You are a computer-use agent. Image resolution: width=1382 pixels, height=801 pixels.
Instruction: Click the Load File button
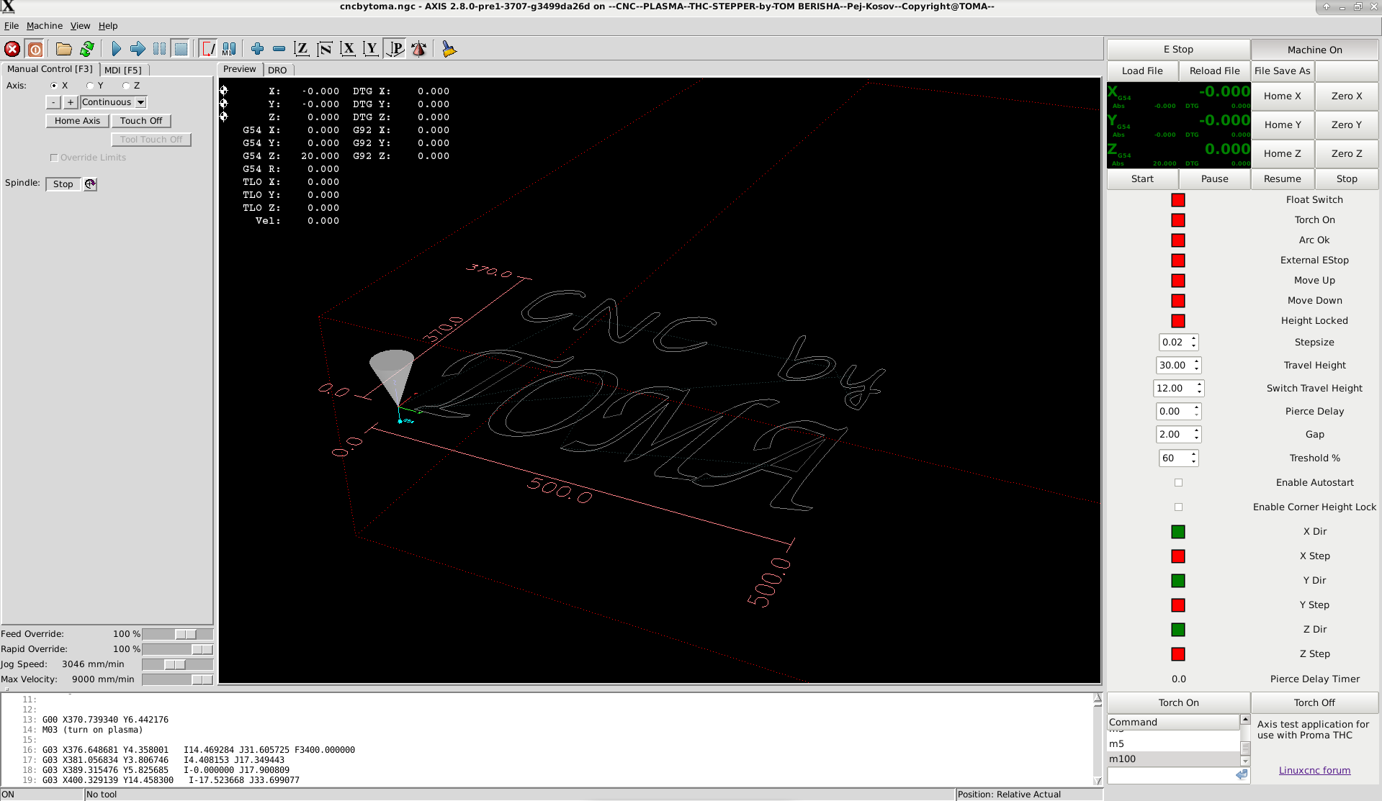(x=1142, y=71)
